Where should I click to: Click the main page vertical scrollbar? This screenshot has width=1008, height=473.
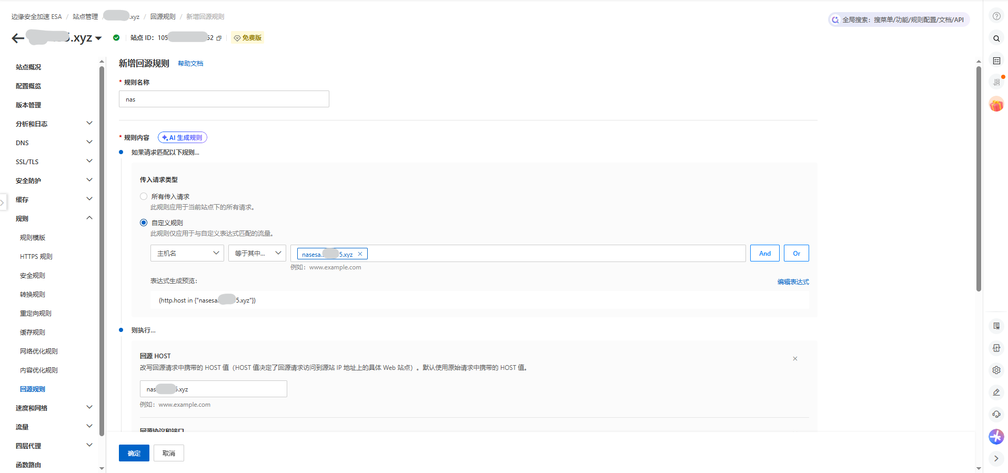979,179
